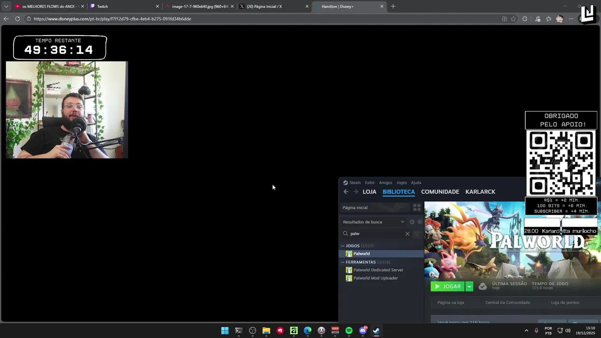601x338 pixels.
Task: Close the Twitch browser tab
Action: pyautogui.click(x=157, y=7)
